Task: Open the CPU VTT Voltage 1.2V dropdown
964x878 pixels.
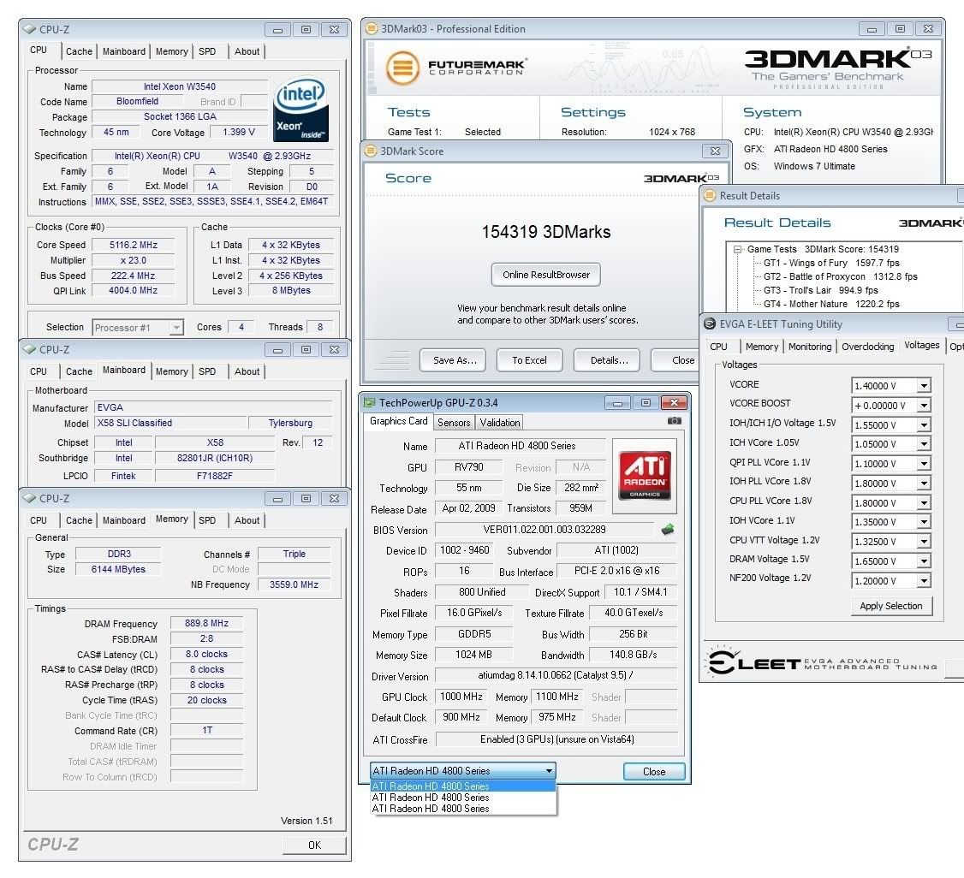Action: [924, 542]
